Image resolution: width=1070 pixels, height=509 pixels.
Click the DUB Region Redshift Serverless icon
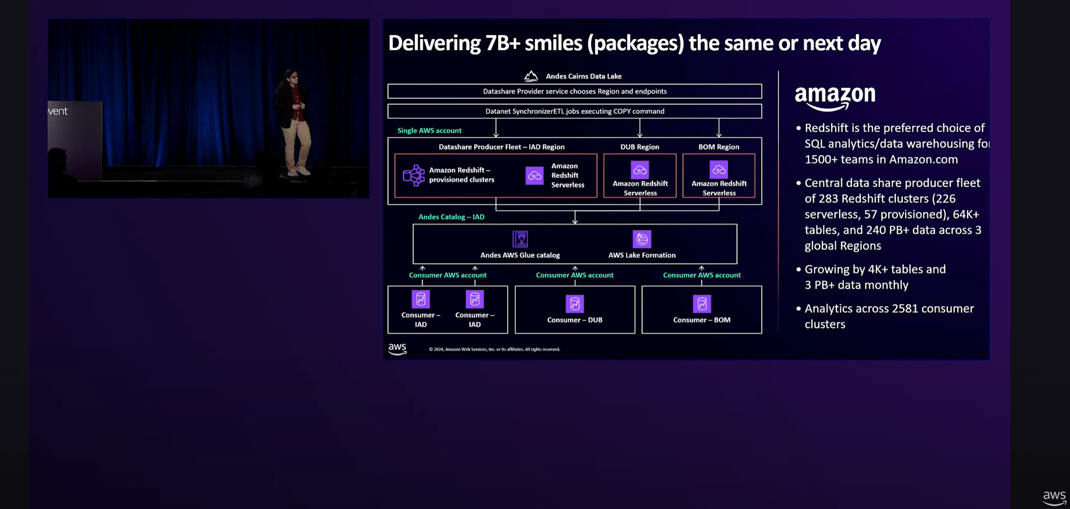tap(640, 170)
